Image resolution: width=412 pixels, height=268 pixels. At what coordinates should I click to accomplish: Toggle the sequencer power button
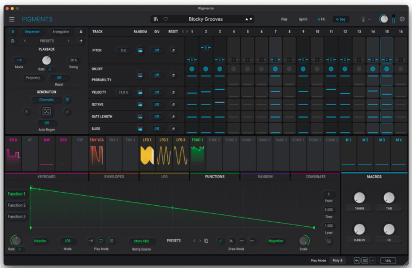[13, 32]
